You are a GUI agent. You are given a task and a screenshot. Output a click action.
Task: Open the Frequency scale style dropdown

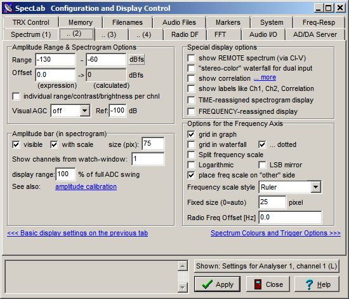[315, 187]
